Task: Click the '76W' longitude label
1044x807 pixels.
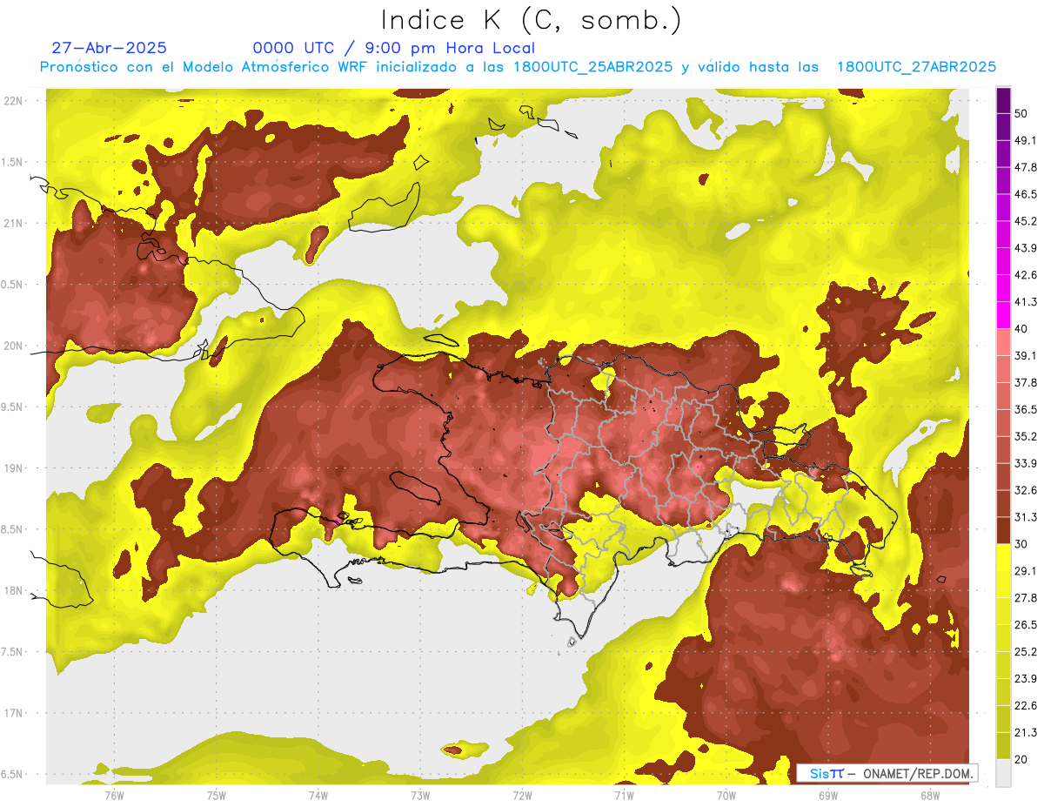Action: click(x=114, y=796)
